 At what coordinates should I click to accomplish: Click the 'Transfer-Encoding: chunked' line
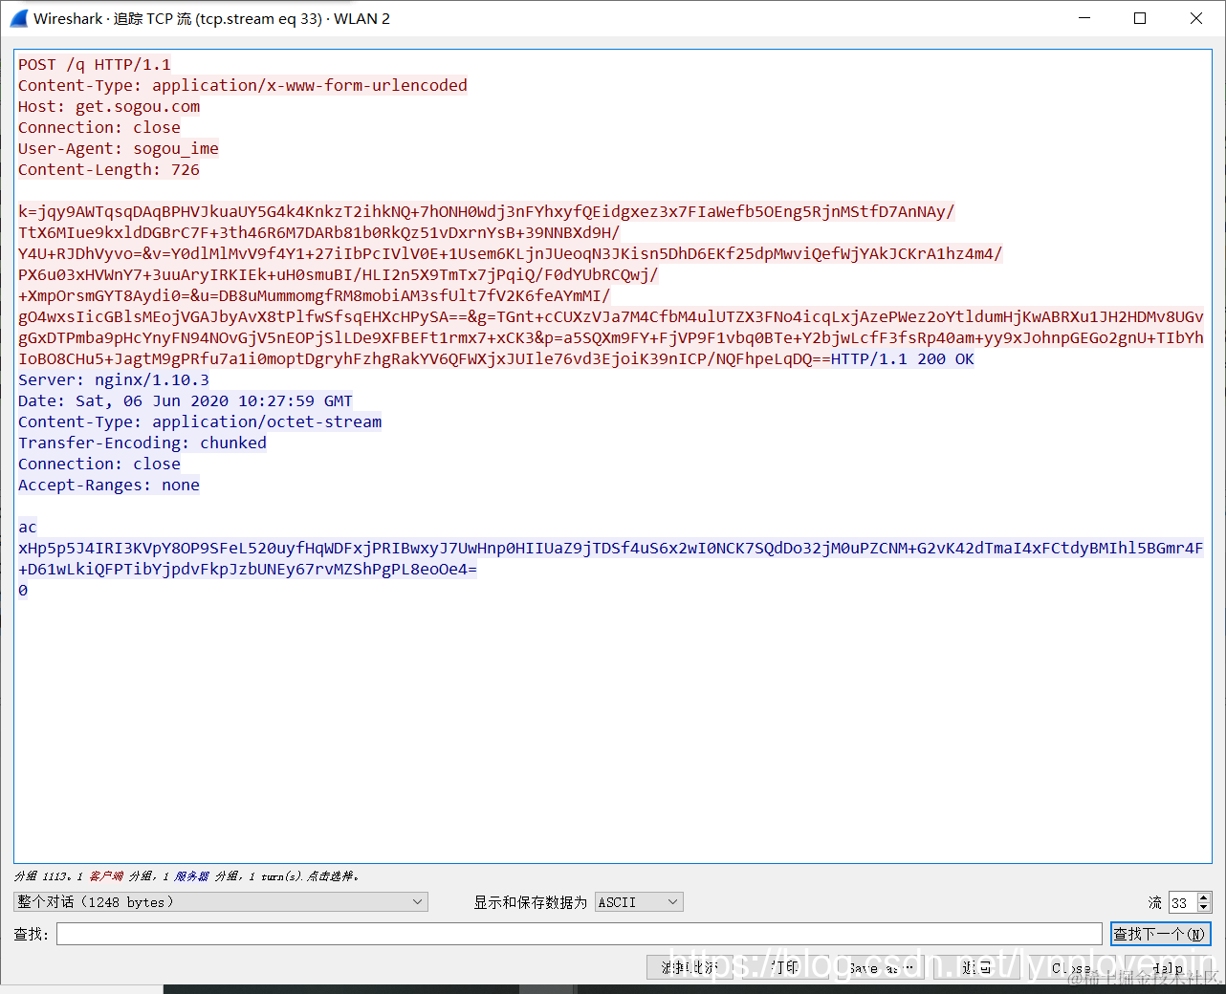point(142,443)
